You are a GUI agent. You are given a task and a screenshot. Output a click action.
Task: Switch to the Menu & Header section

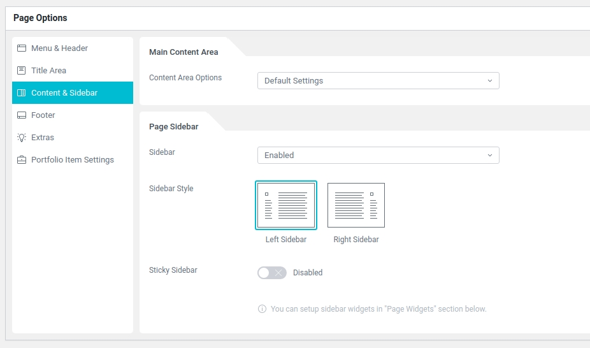[x=59, y=48]
